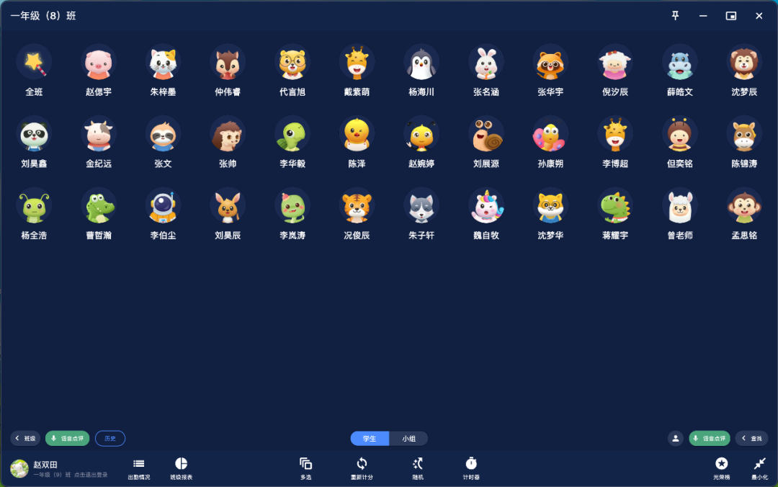
Task: Pick a random student with 随机
Action: pos(418,468)
